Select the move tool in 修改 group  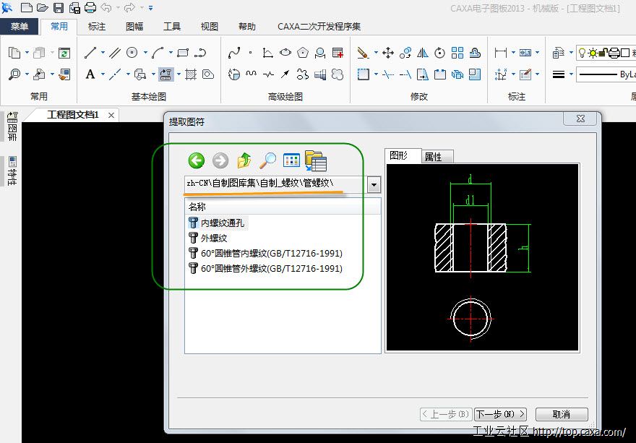(x=387, y=53)
